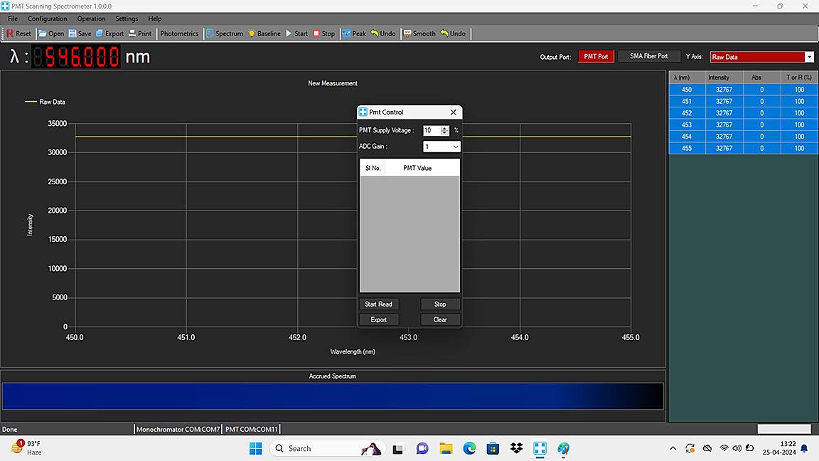Click the Print toolbar icon
Screen dimensions: 819x461
click(x=133, y=33)
